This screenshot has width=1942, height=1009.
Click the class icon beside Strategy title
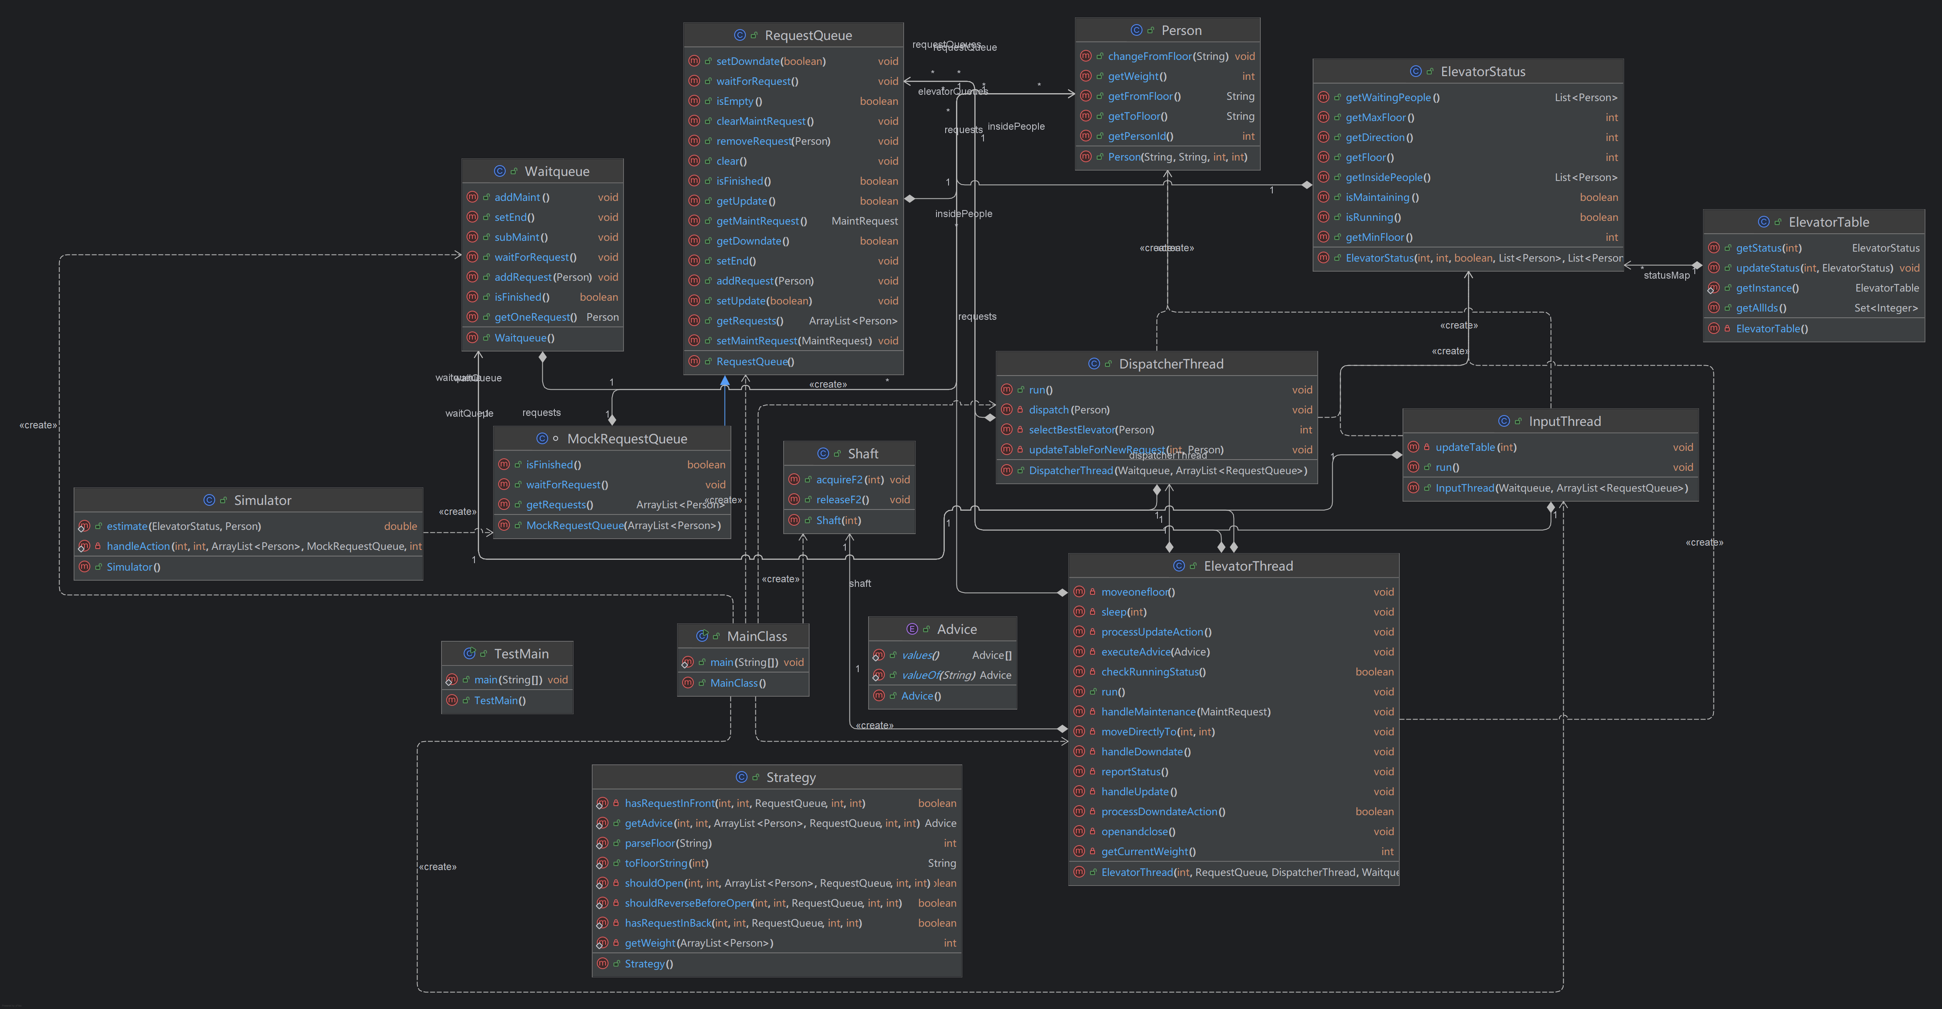point(742,777)
